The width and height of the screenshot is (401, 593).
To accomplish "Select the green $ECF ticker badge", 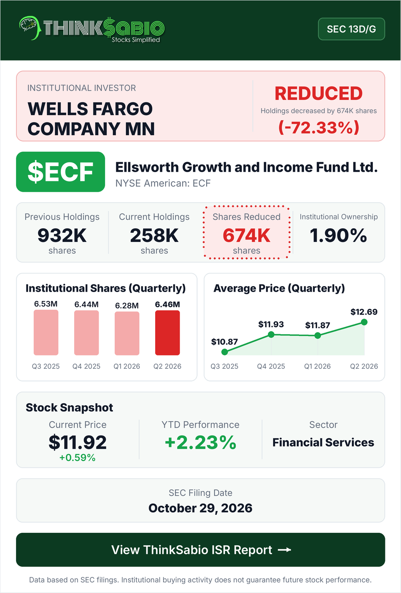I will 61,172.
